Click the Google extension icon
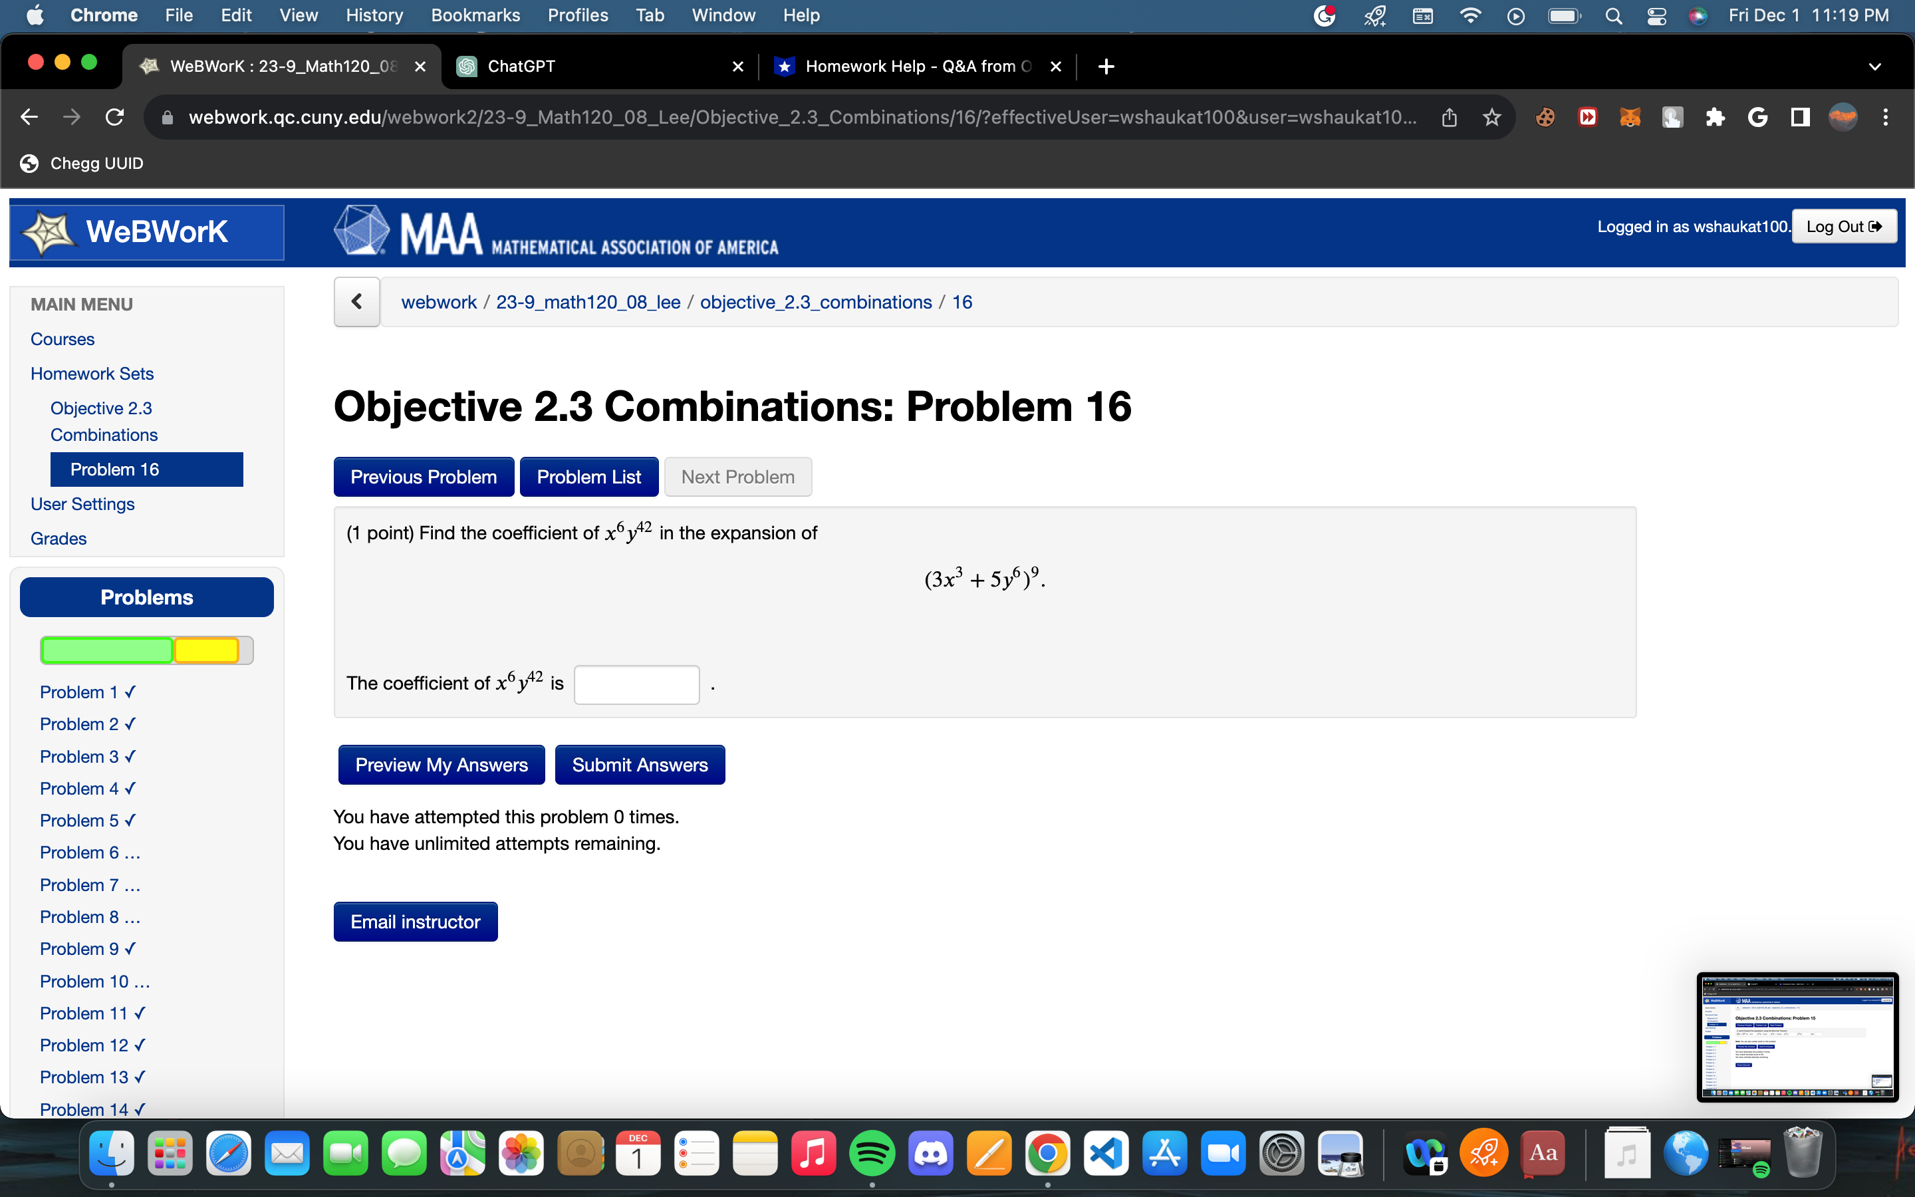1915x1197 pixels. (1758, 116)
